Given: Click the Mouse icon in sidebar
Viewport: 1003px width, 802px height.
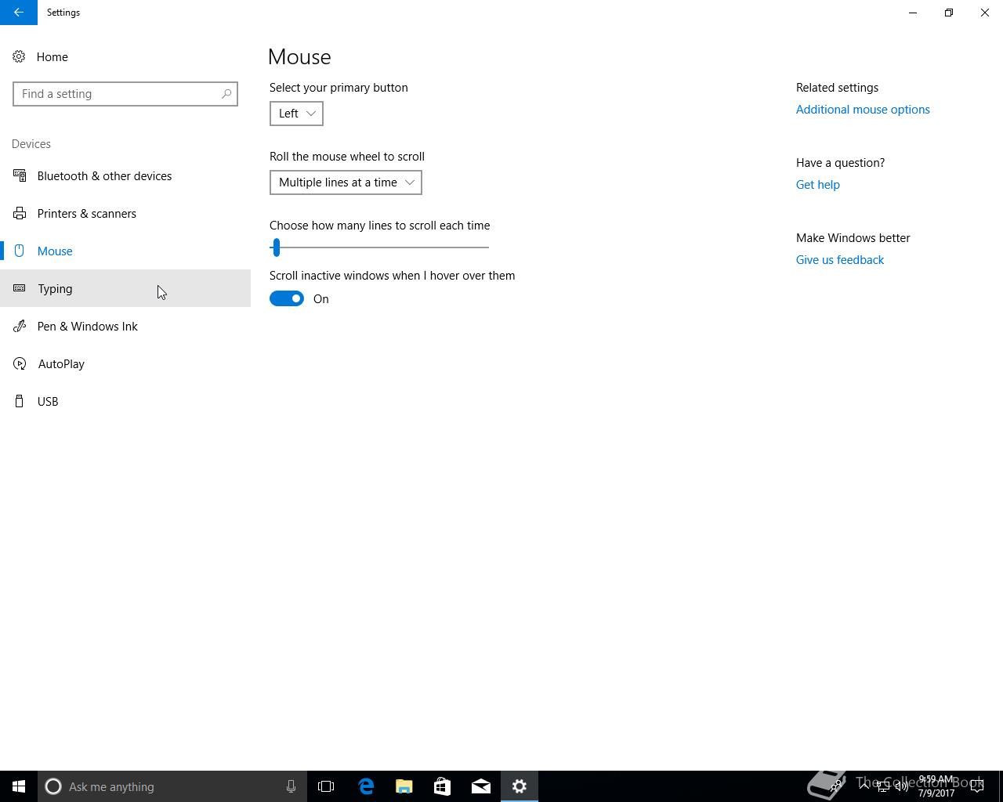Looking at the screenshot, I should coord(20,251).
